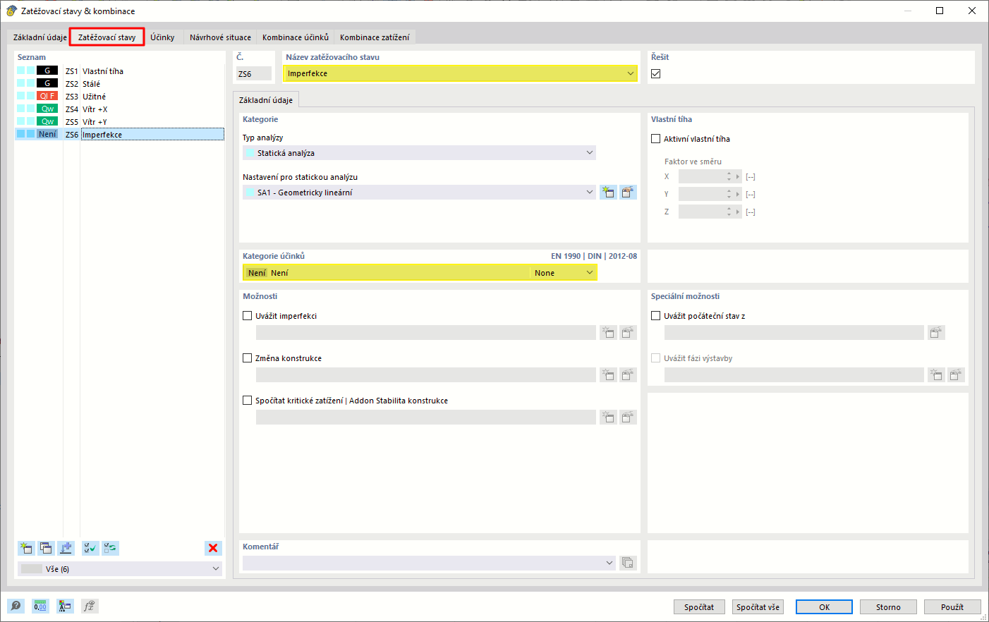The height and width of the screenshot is (622, 989).
Task: Enable Spočítat kritické zatížení checkbox
Action: click(x=248, y=401)
